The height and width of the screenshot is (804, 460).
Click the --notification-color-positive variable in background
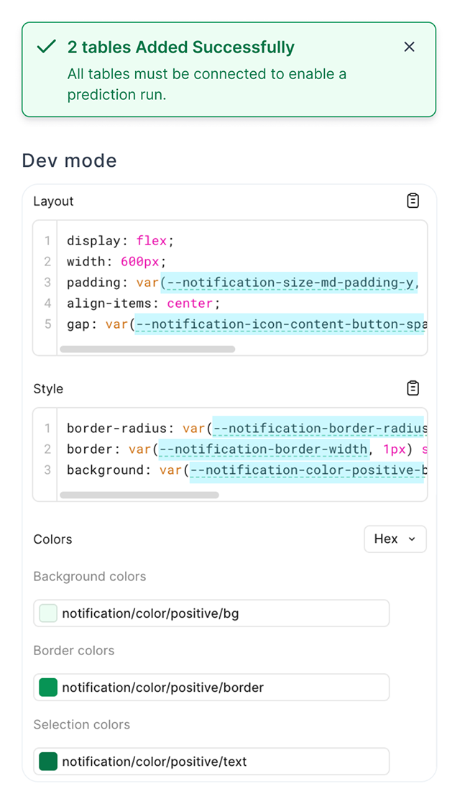[307, 470]
